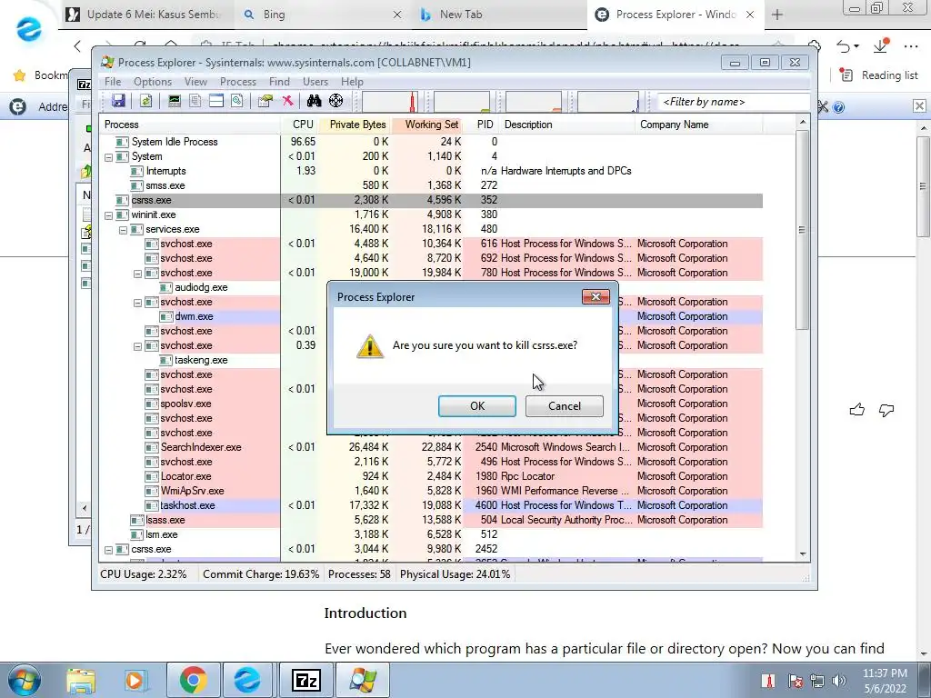Collapse svchost.exe node above taskeng.exe
This screenshot has height=698, width=931.
coord(138,346)
